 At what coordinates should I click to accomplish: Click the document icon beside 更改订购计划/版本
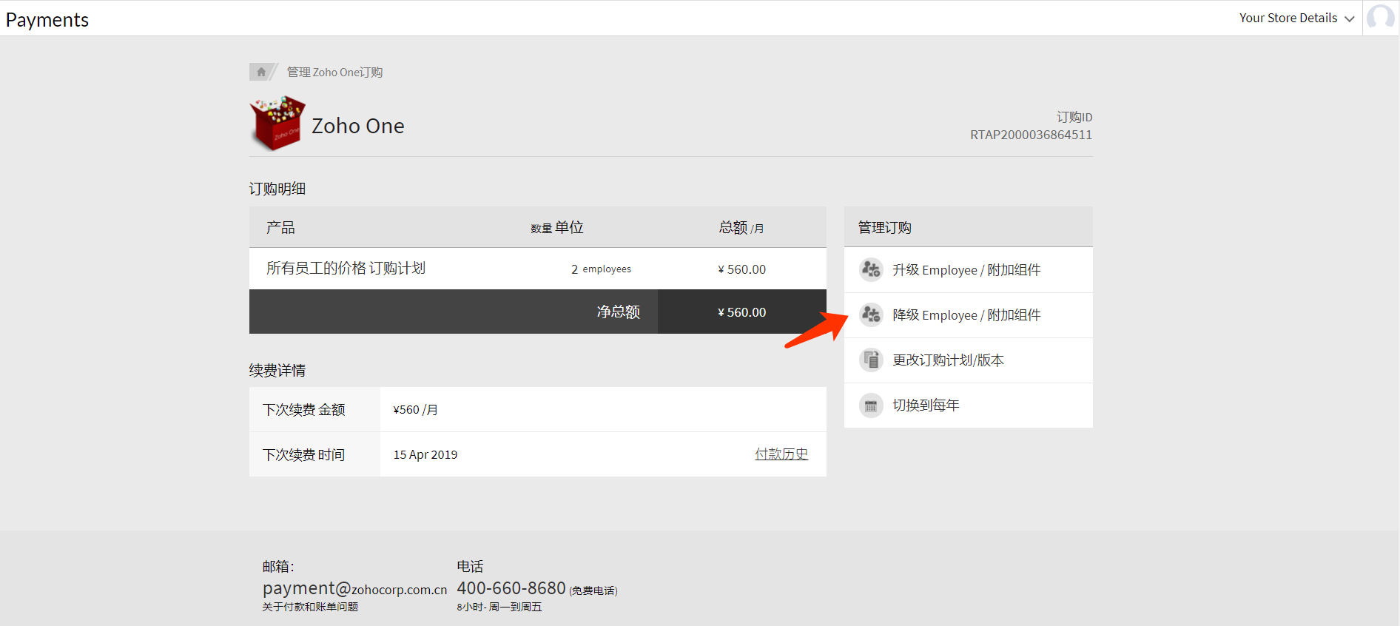(871, 360)
